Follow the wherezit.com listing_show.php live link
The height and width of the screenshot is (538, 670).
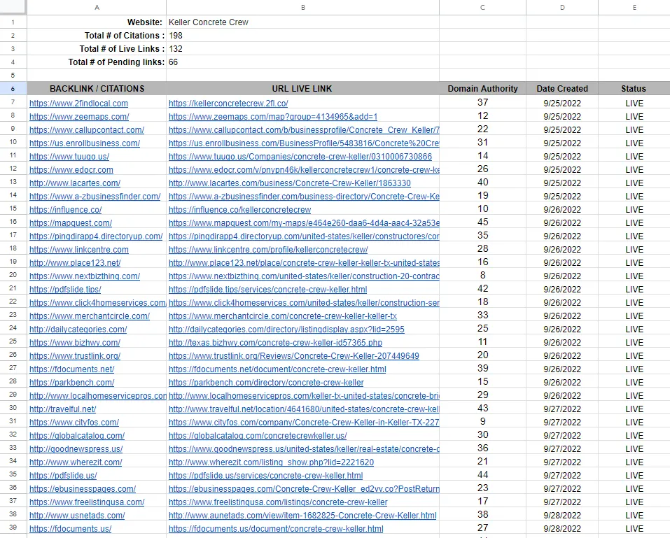[272, 462]
